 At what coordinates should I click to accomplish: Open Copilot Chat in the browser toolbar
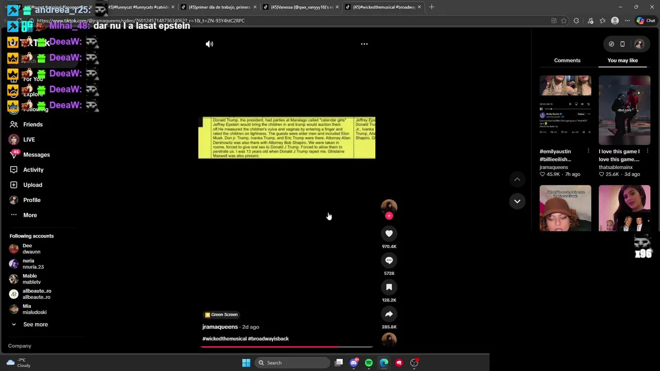[646, 21]
